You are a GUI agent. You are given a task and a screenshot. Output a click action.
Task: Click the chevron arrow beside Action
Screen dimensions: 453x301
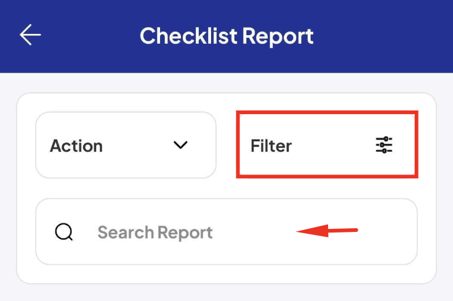coord(180,145)
